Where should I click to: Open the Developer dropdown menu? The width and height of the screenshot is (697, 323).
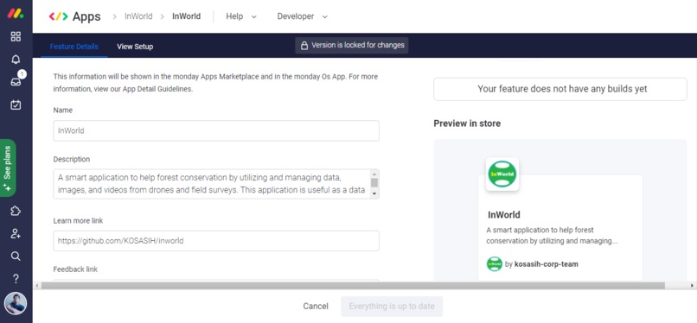(303, 16)
